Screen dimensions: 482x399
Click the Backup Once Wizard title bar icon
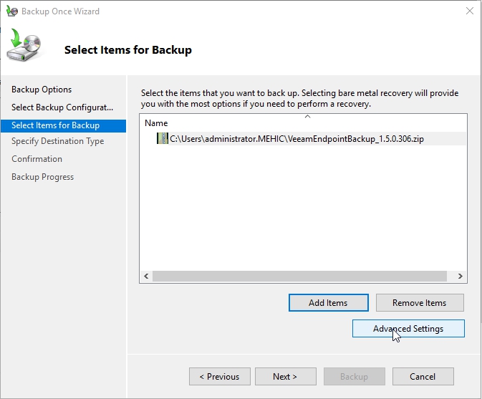[x=12, y=11]
